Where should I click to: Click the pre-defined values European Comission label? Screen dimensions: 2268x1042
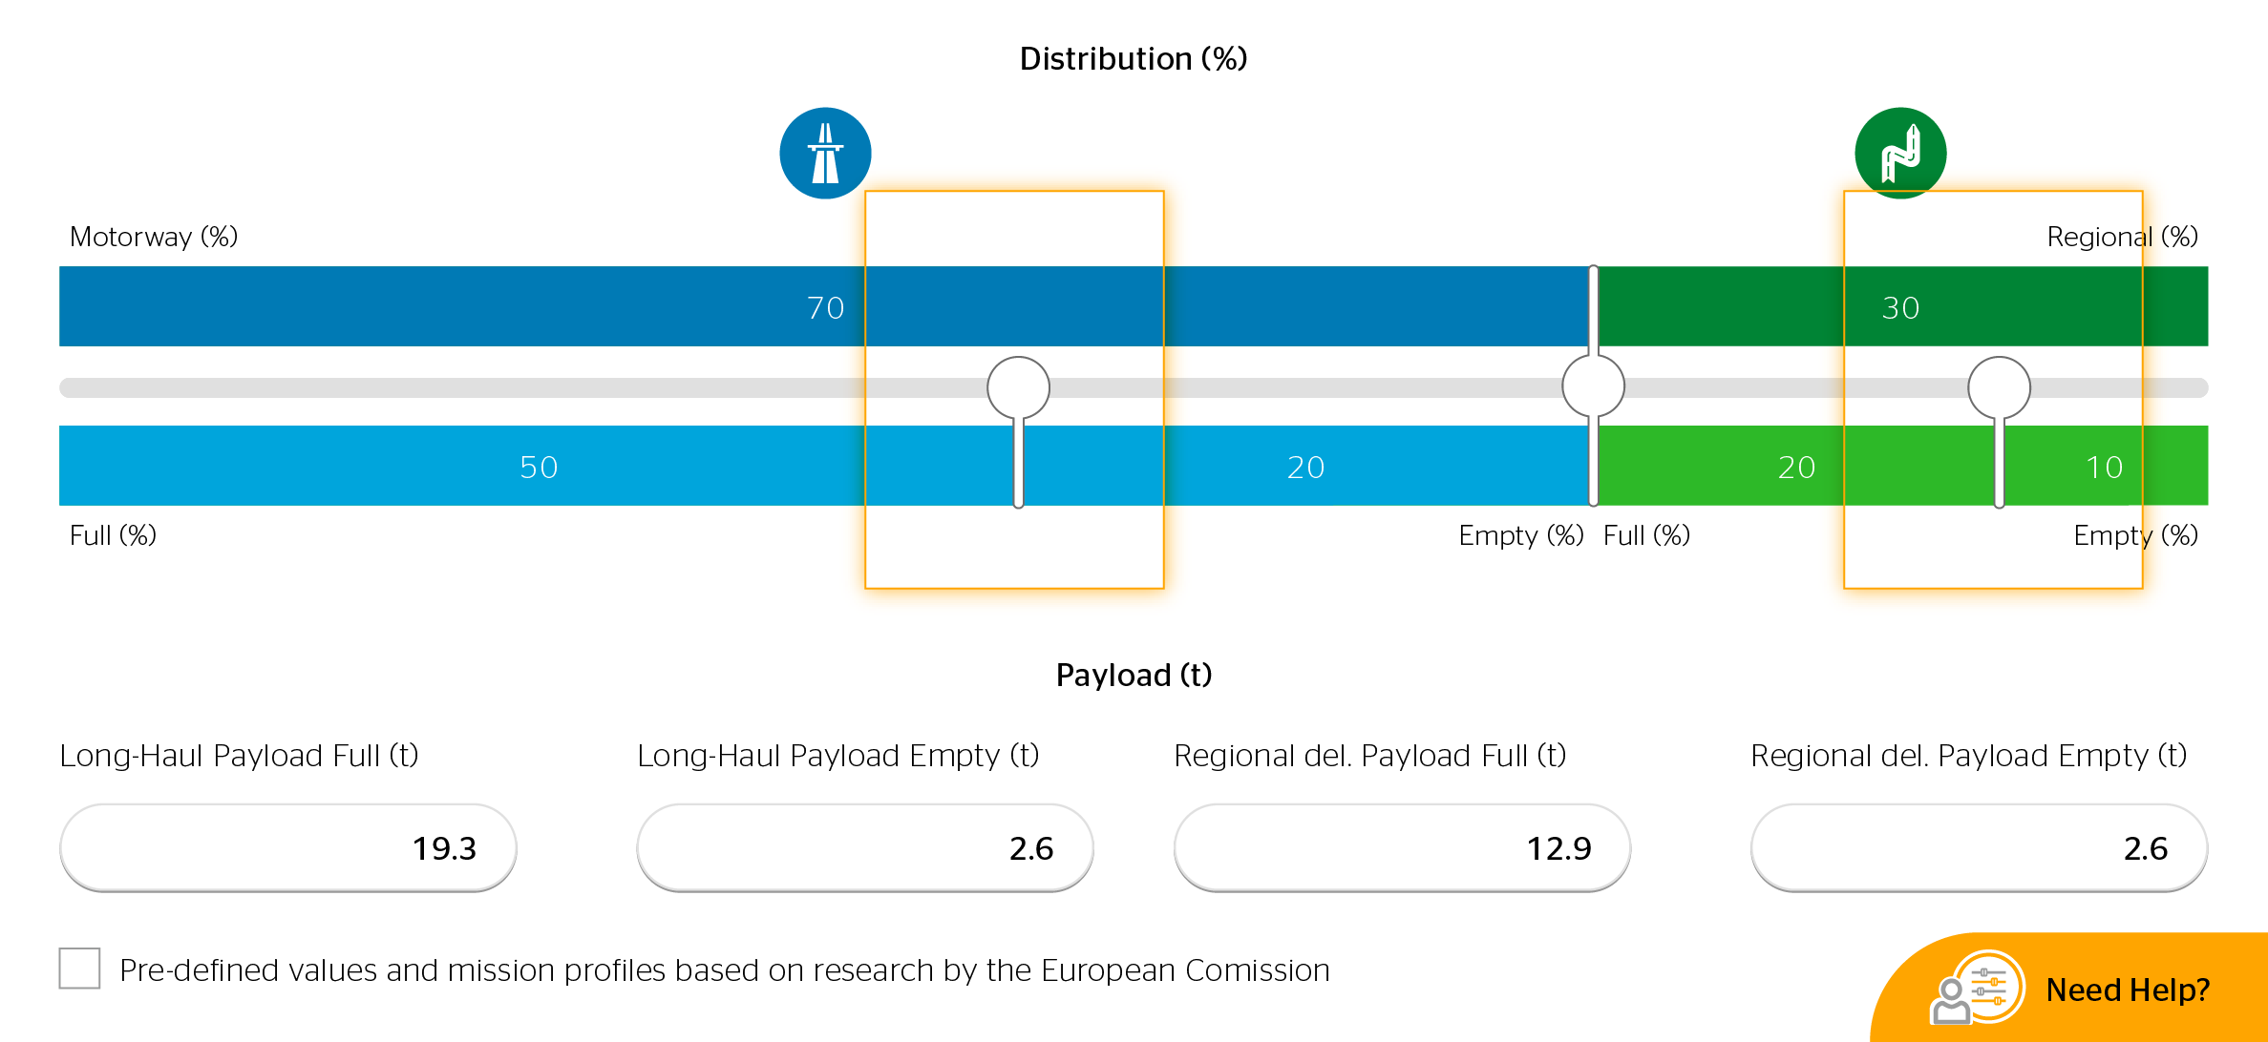724,970
